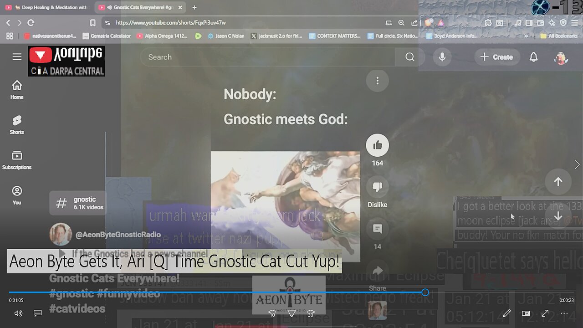Expand the bookmarks overflow chevron
Image resolution: width=583 pixels, height=328 pixels.
527,36
